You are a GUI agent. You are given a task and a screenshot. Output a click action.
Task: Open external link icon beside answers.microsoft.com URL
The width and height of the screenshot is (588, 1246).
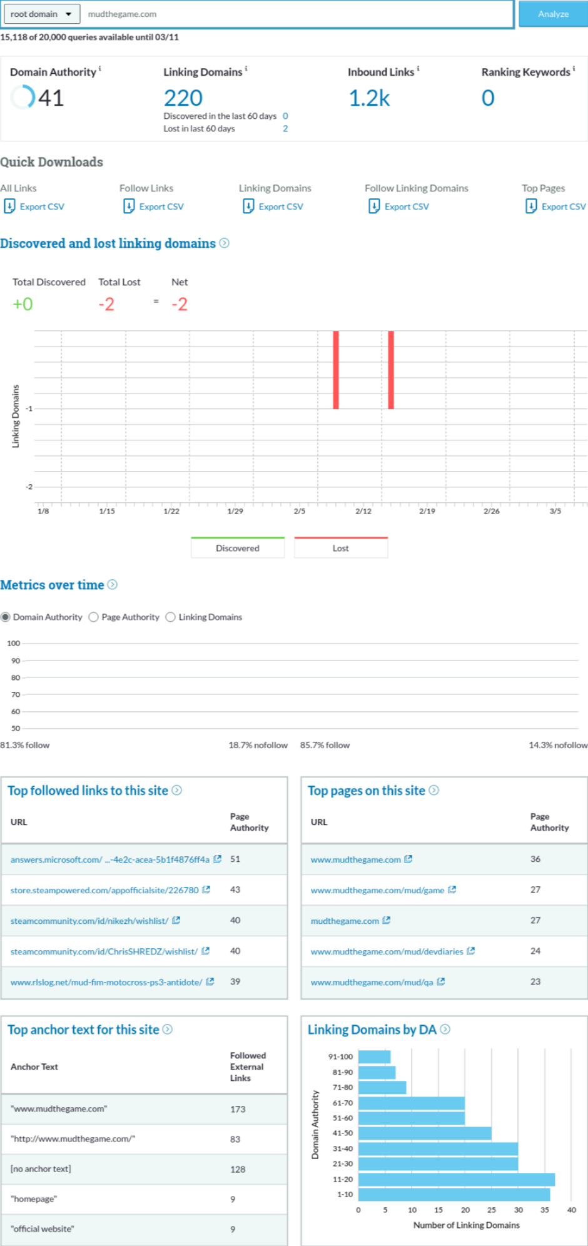pyautogui.click(x=218, y=859)
